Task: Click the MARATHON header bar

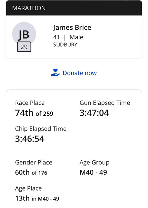Action: 74,8
